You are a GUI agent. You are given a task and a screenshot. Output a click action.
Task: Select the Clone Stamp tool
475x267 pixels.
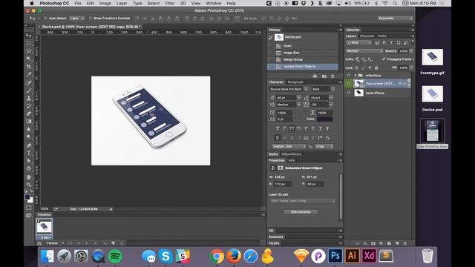pos(29,98)
